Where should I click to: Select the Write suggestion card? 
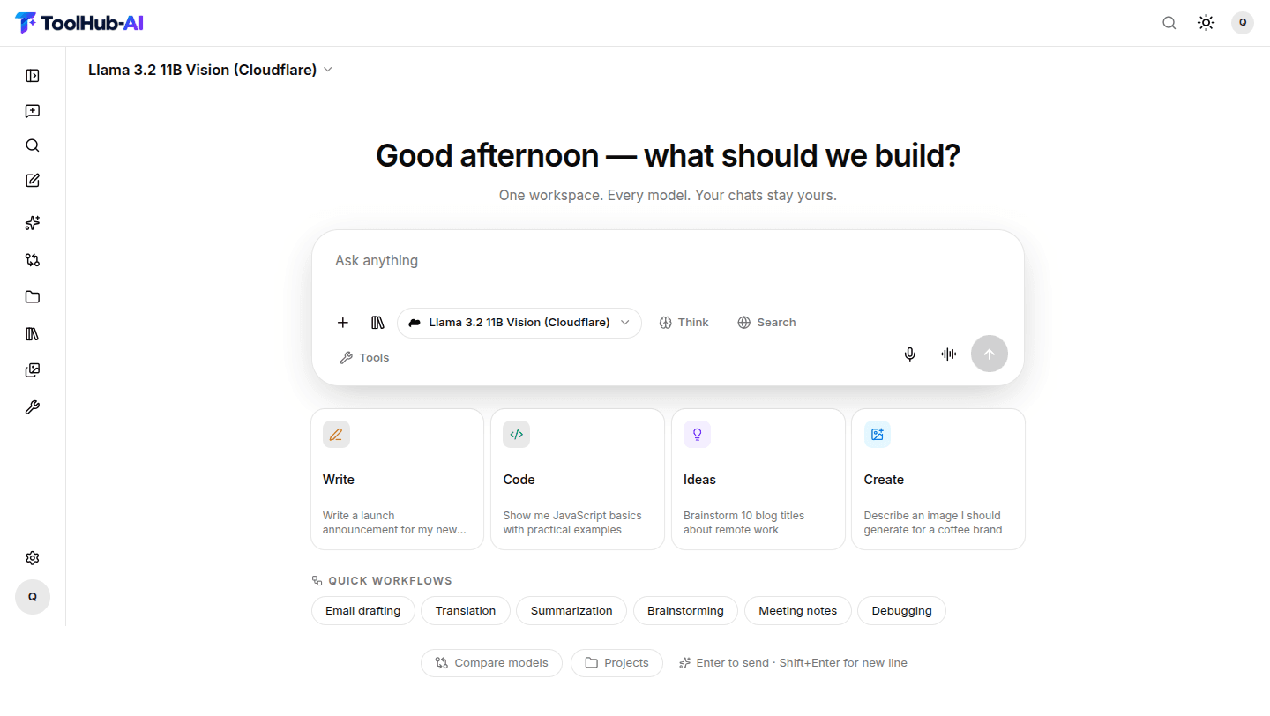pyautogui.click(x=397, y=479)
